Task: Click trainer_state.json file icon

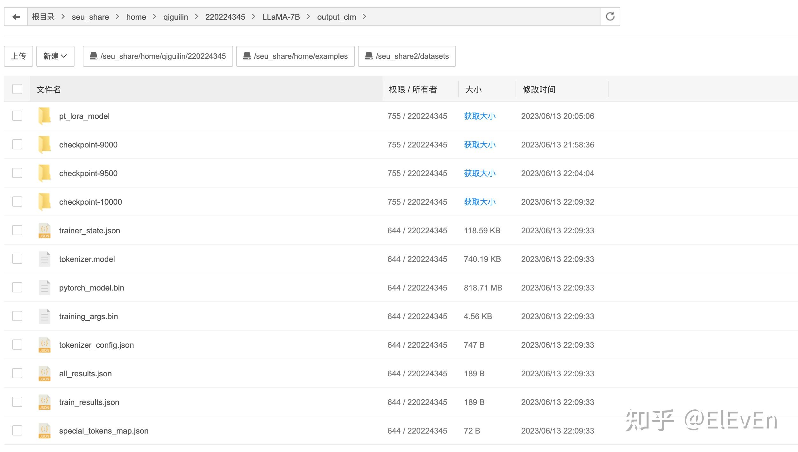Action: [x=45, y=230]
